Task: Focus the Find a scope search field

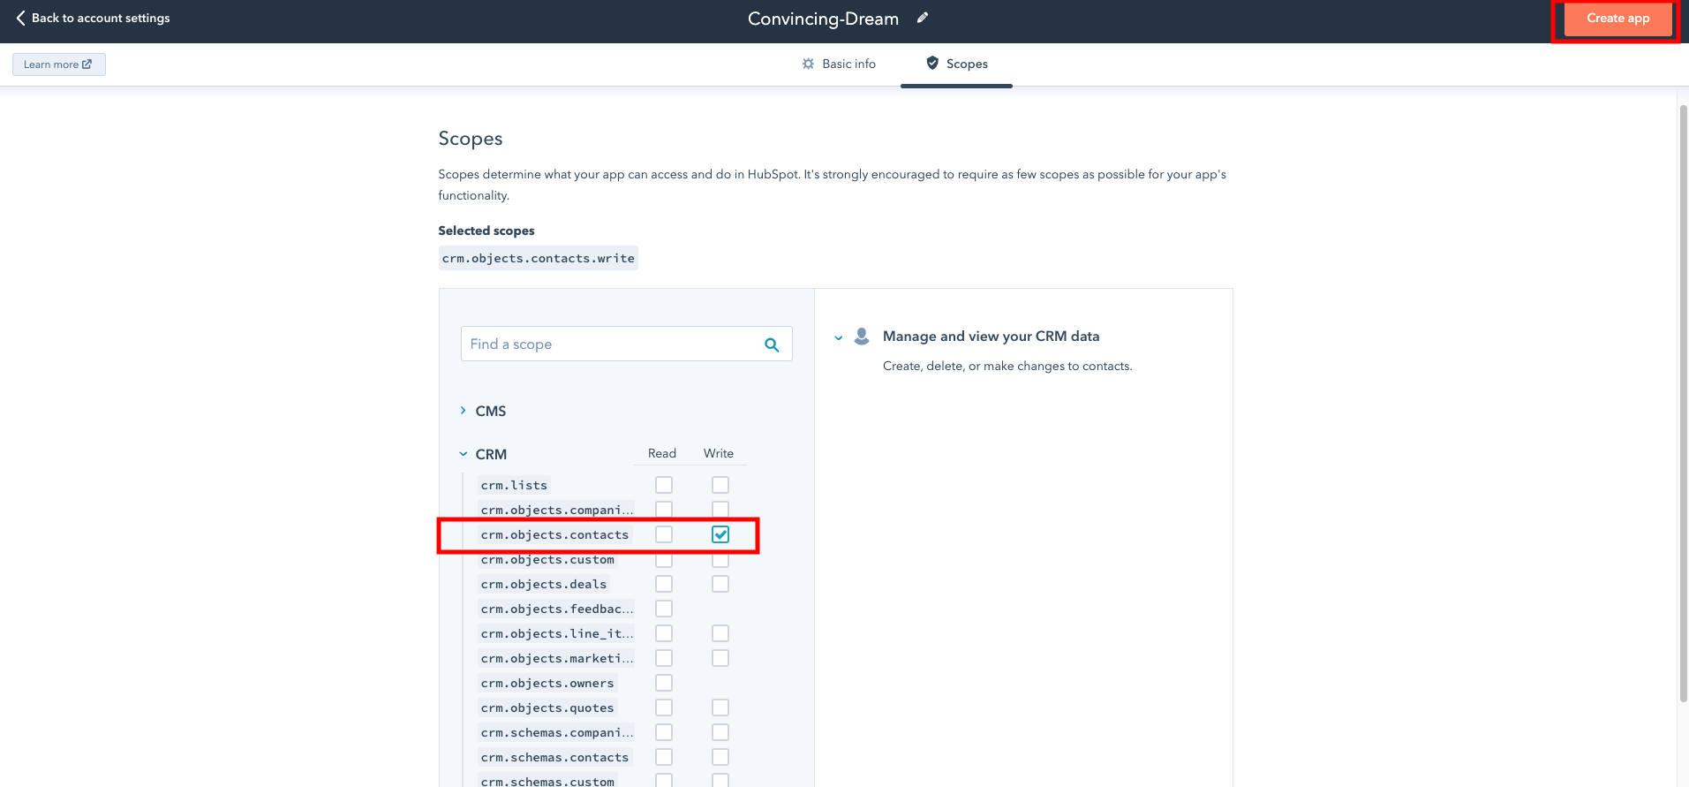Action: (x=626, y=344)
